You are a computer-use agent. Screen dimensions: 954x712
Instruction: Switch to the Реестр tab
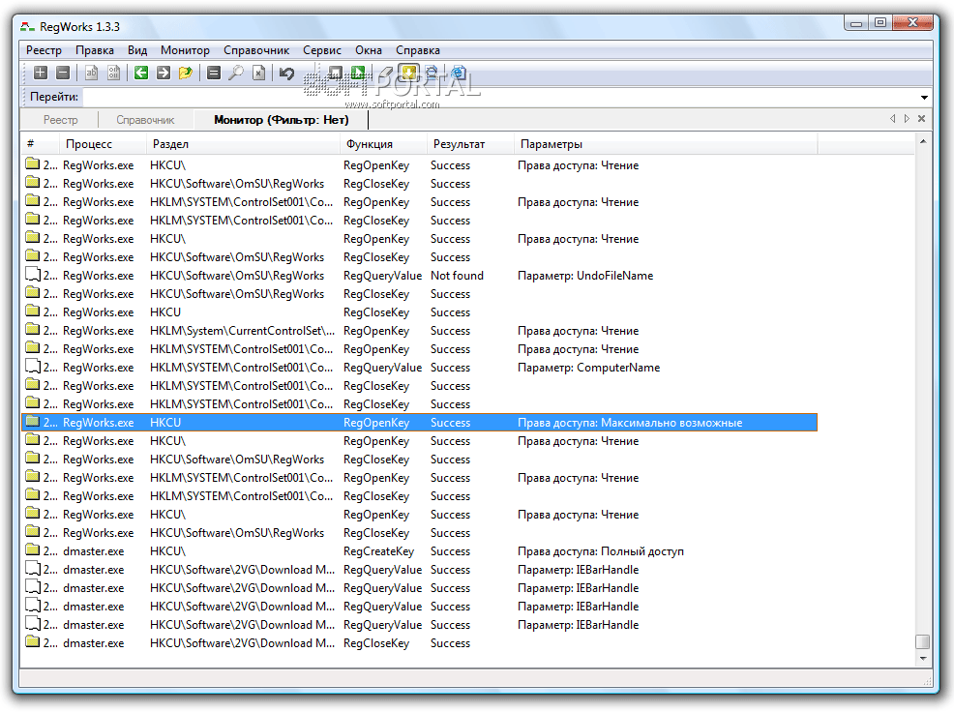[60, 120]
